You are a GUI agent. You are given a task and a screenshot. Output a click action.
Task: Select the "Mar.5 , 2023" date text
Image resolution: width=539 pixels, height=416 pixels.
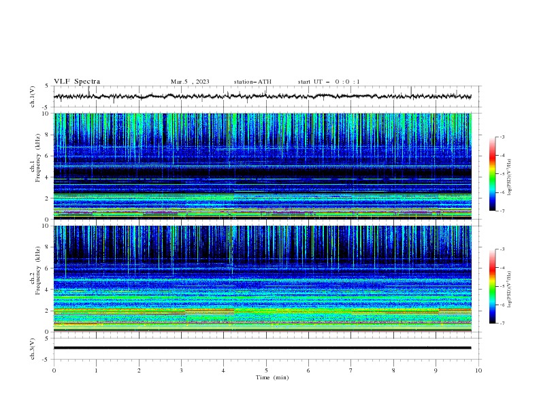[x=190, y=82]
